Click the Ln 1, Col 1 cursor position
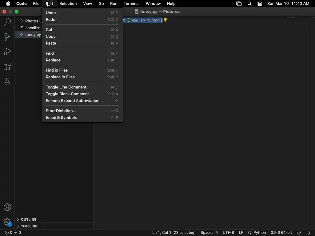This screenshot has height=236, width=315. coord(174,233)
